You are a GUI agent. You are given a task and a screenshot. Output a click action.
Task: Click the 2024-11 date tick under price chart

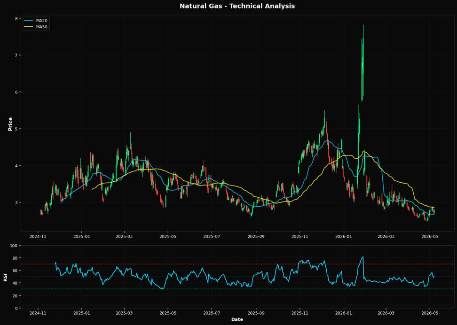point(38,236)
